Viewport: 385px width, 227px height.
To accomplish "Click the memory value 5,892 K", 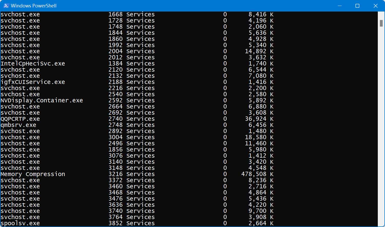I will coord(261,100).
